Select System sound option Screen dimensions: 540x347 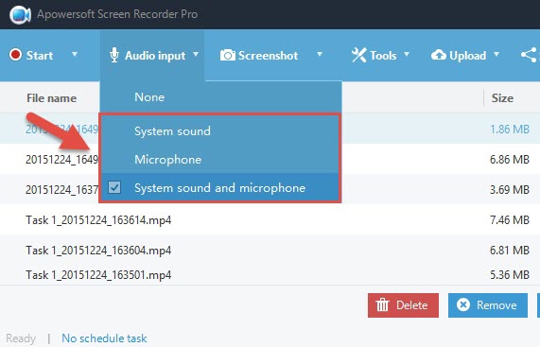coord(220,130)
